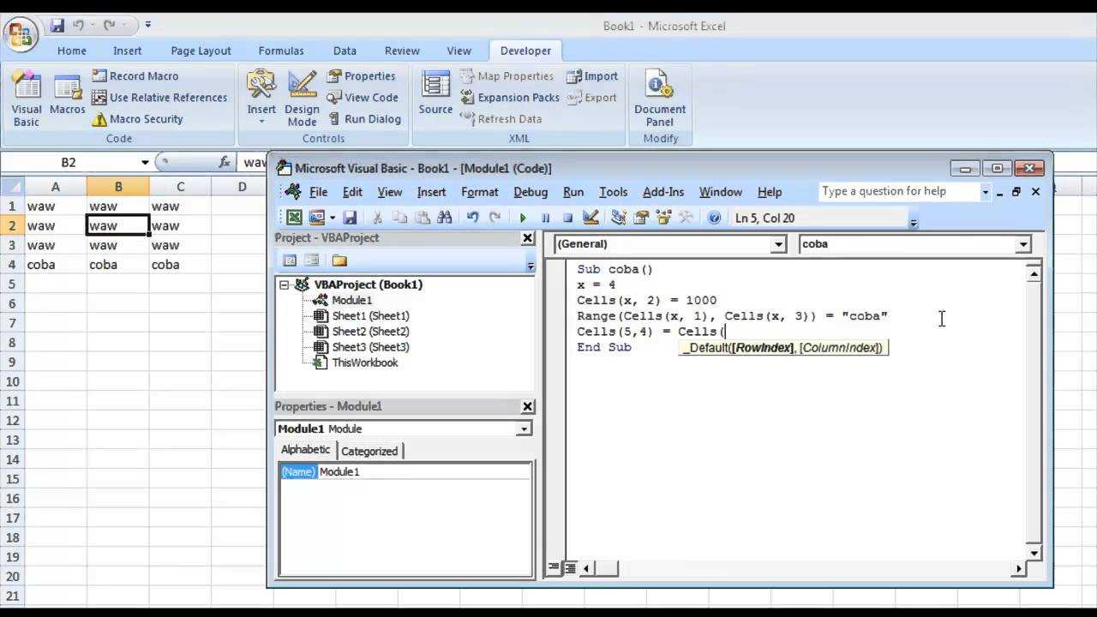
Task: Click Record Macro in Code group
Action: click(135, 76)
